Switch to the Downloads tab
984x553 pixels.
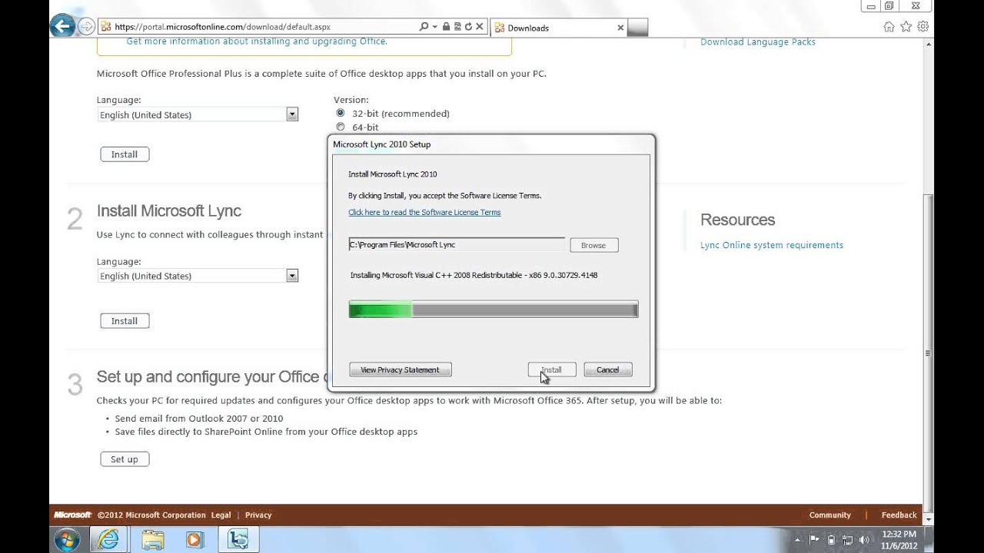(558, 28)
